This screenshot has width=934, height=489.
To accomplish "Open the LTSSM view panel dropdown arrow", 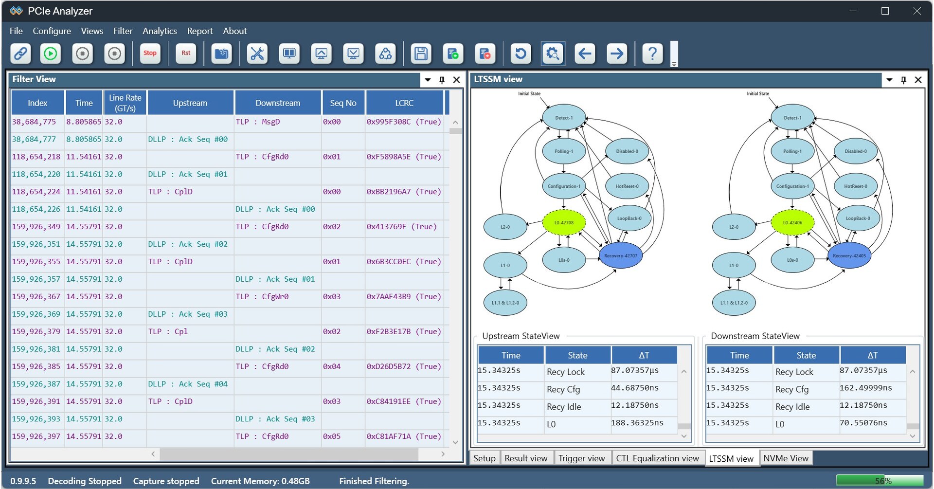I will 889,80.
